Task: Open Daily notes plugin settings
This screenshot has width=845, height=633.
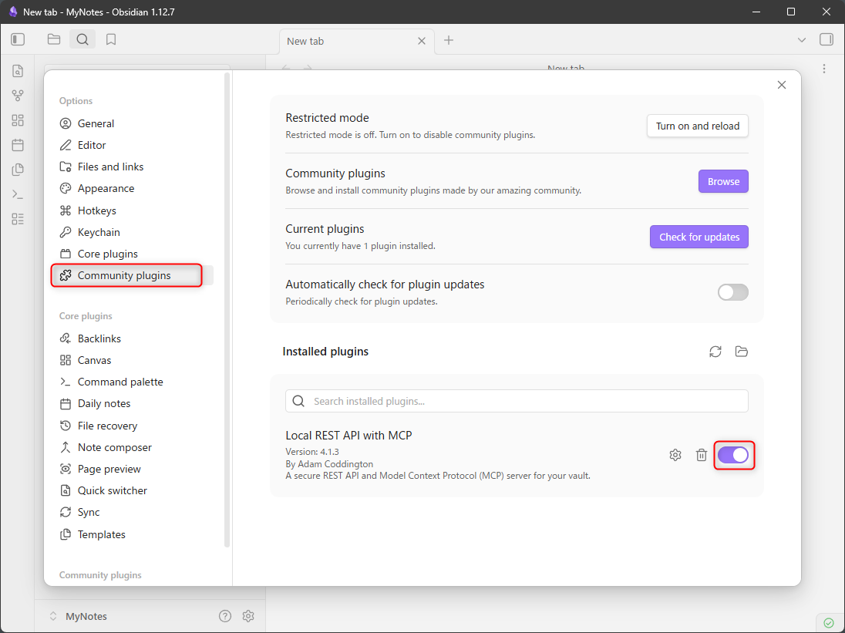Action: (132, 403)
